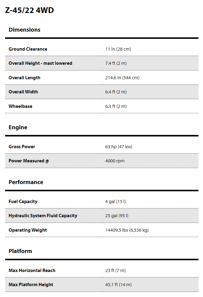Click the Performance section heading

point(26,182)
